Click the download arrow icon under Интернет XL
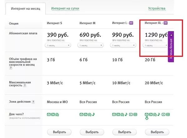Screen dimensions: 187x138 [147, 118]
